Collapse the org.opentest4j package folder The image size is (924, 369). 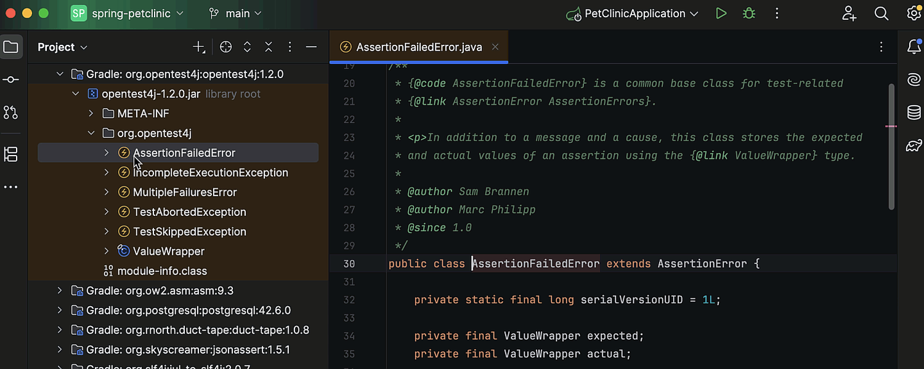click(x=91, y=133)
